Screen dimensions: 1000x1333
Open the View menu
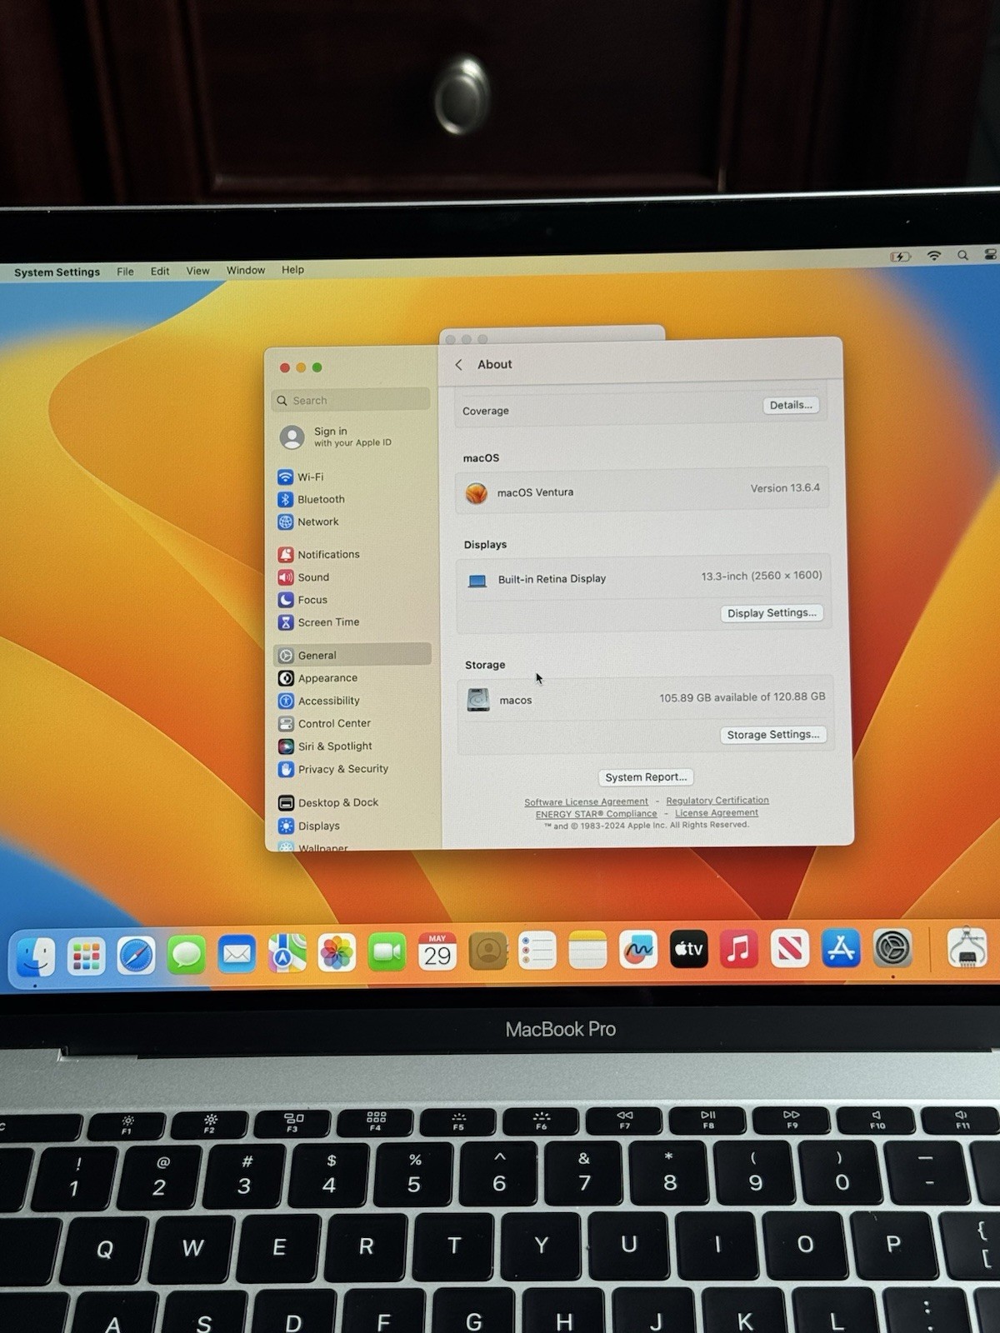(x=197, y=271)
